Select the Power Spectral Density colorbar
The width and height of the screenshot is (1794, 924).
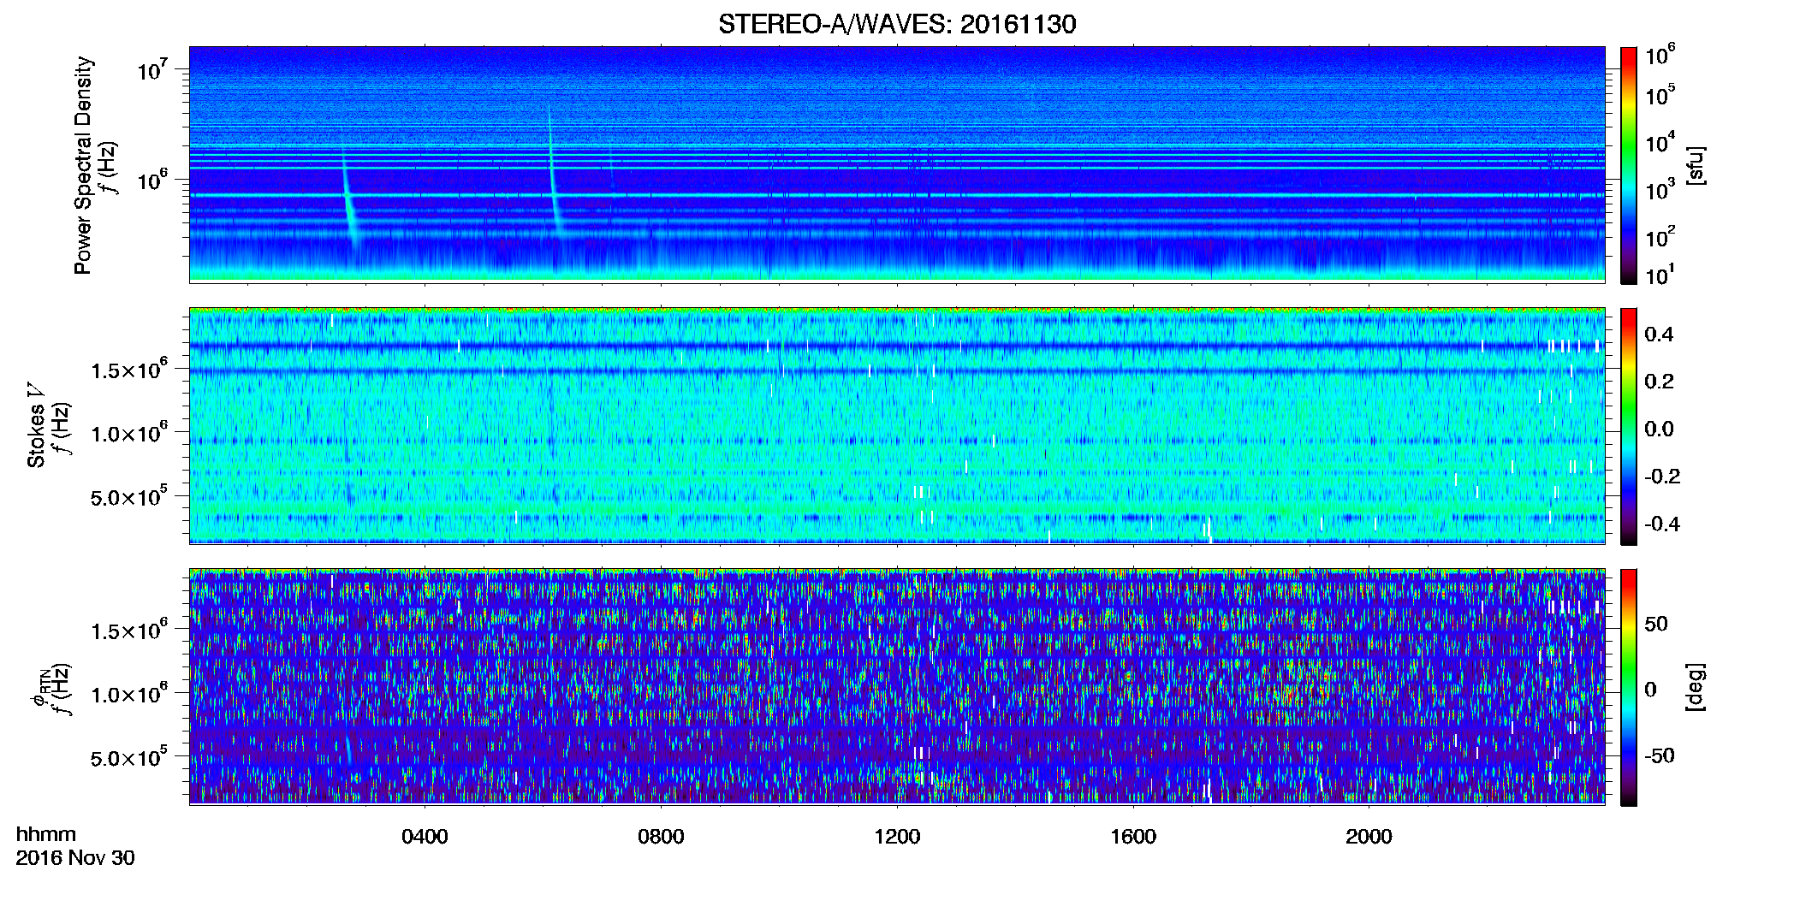pos(1629,165)
